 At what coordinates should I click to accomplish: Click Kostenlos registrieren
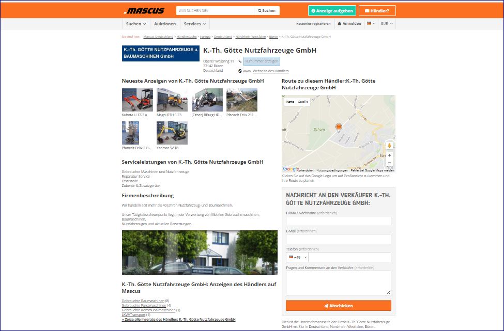pyautogui.click(x=313, y=24)
